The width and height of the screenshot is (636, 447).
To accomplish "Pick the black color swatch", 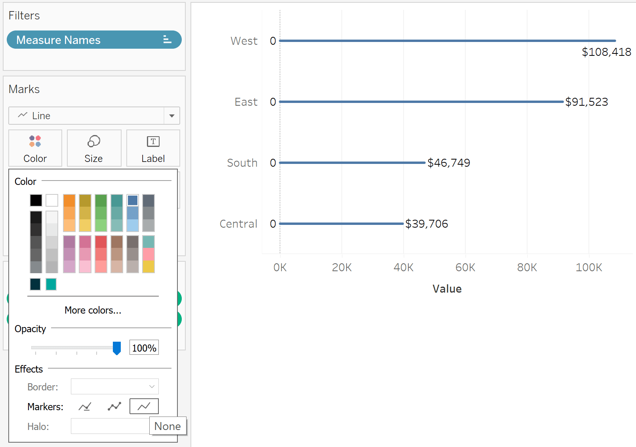I will click(x=36, y=200).
